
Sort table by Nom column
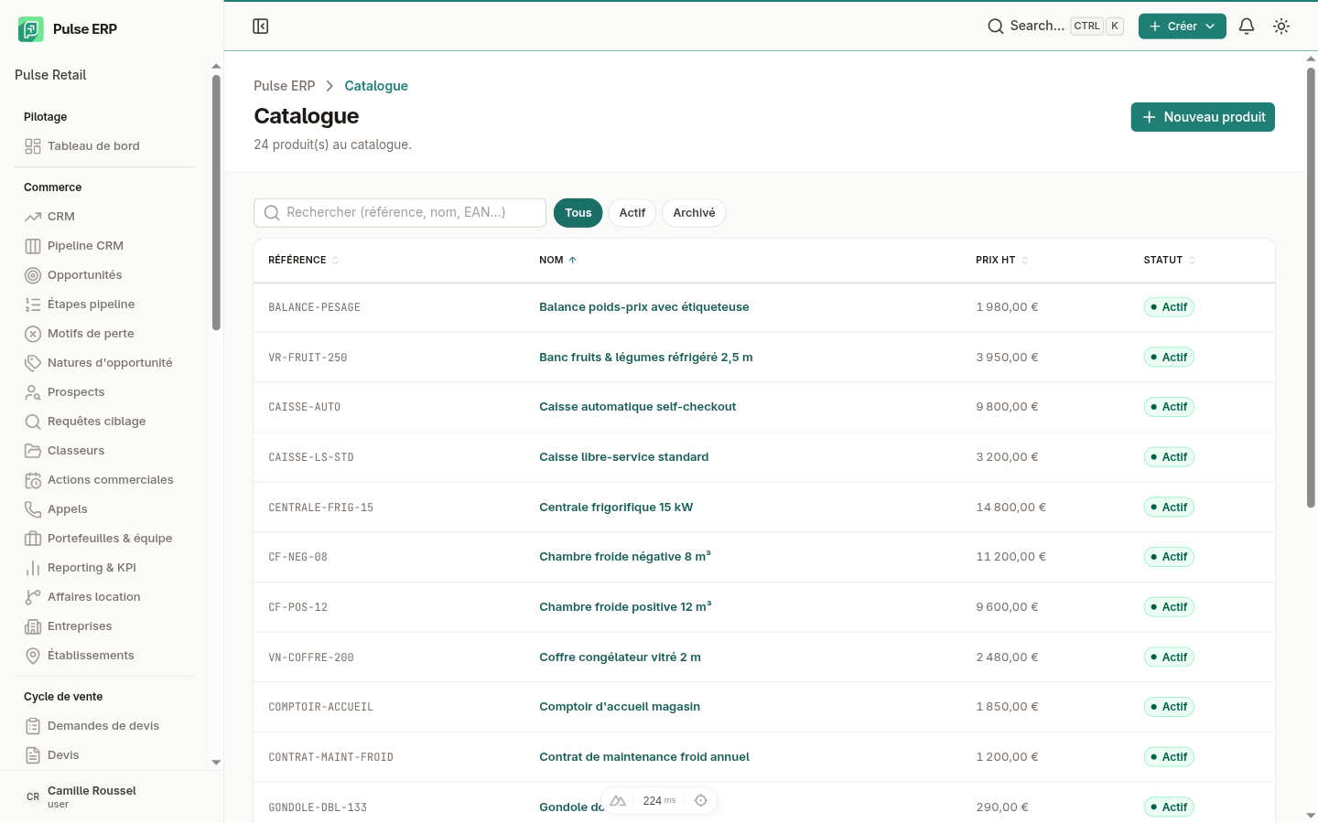[558, 261]
